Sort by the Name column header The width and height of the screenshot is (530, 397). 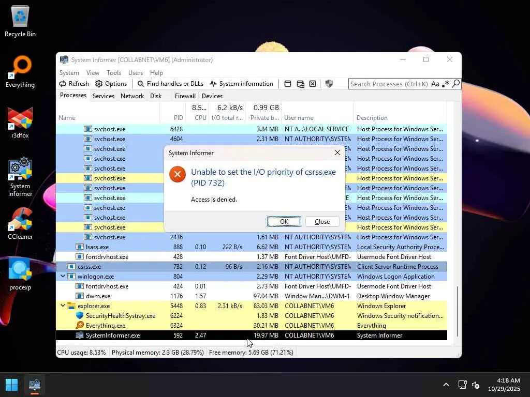pyautogui.click(x=108, y=117)
